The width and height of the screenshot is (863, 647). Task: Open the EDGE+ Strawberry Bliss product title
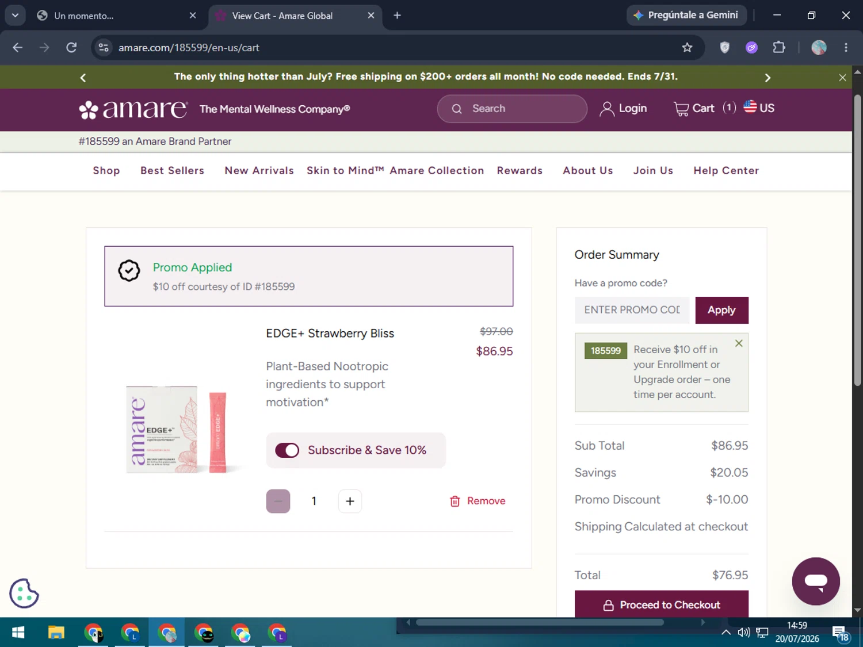tap(330, 334)
